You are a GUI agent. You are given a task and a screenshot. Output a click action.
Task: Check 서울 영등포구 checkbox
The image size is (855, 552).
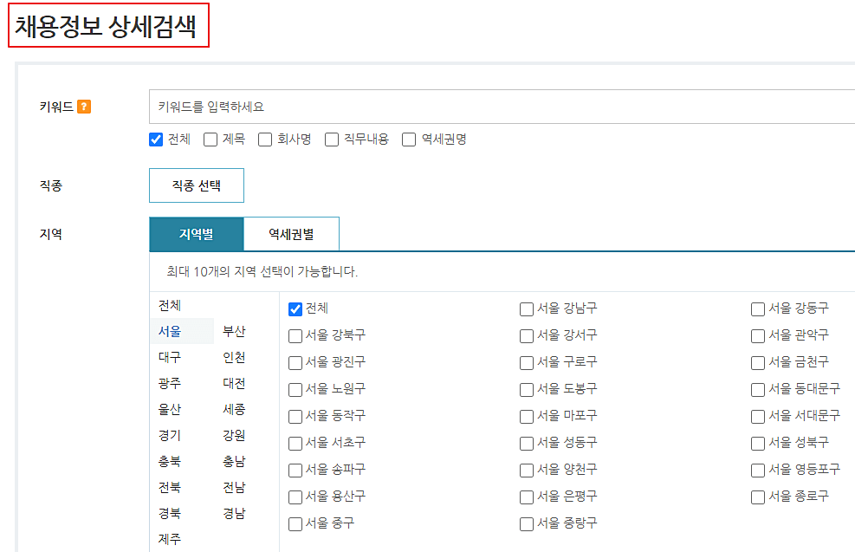point(757,471)
